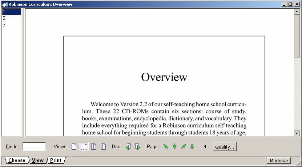This screenshot has height=167, width=302.
Task: Select the three-column page view icon
Action: [104, 147]
